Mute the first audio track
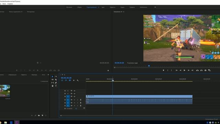Image resolution: width=220 pixels, height=124 pixels. [x=75, y=100]
